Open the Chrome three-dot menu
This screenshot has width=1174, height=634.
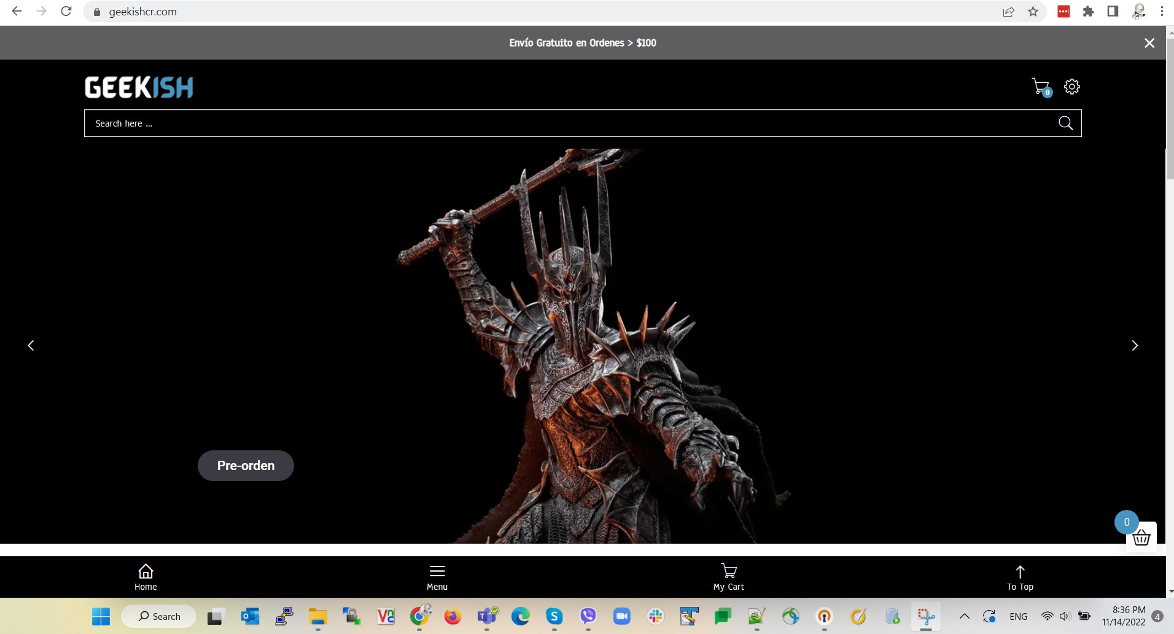coord(1162,12)
